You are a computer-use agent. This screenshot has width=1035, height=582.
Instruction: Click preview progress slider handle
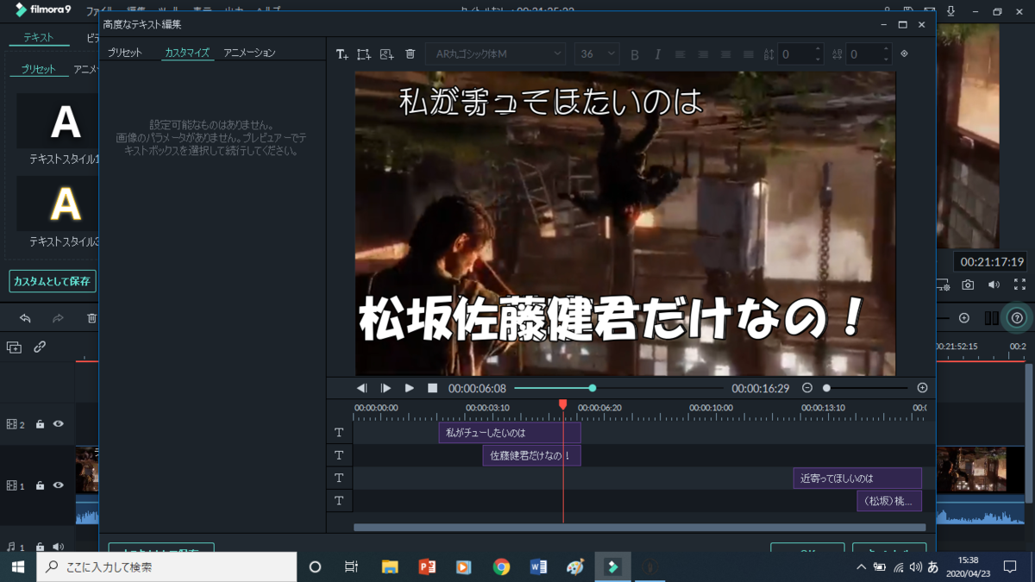[x=593, y=388]
